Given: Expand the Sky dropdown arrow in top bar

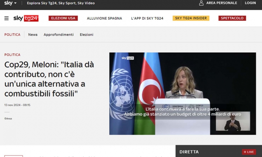Looking at the screenshot, I should [15, 3].
